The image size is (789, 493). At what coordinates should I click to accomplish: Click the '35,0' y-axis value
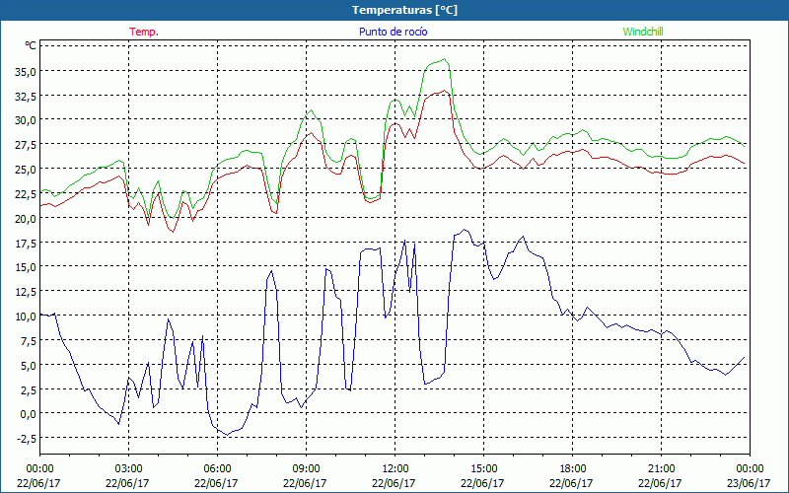26,71
